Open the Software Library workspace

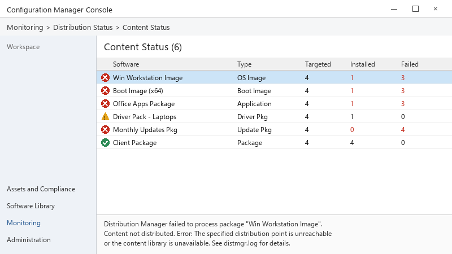(31, 206)
